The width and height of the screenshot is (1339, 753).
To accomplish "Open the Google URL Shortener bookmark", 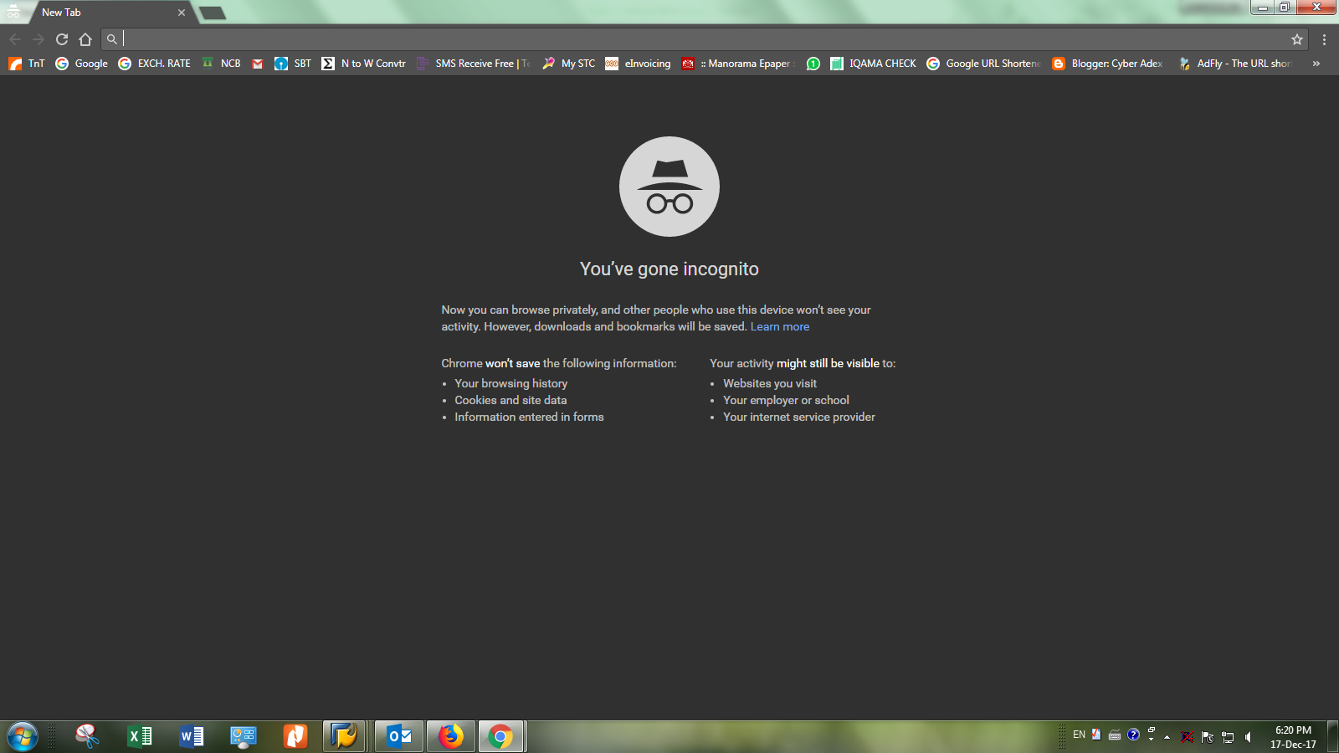I will [983, 64].
